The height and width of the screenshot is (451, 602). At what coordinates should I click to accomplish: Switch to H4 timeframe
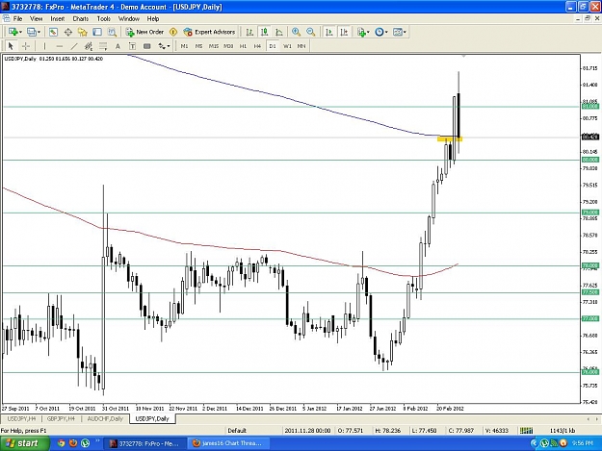tap(257, 46)
